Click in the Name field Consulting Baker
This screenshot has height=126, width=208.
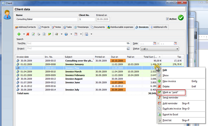click(47, 19)
